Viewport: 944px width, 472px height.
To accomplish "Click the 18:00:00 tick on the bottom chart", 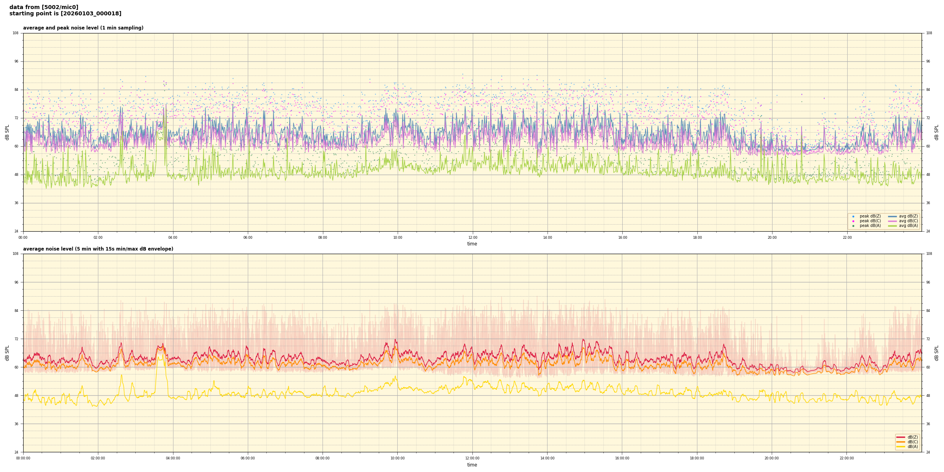I will point(697,458).
